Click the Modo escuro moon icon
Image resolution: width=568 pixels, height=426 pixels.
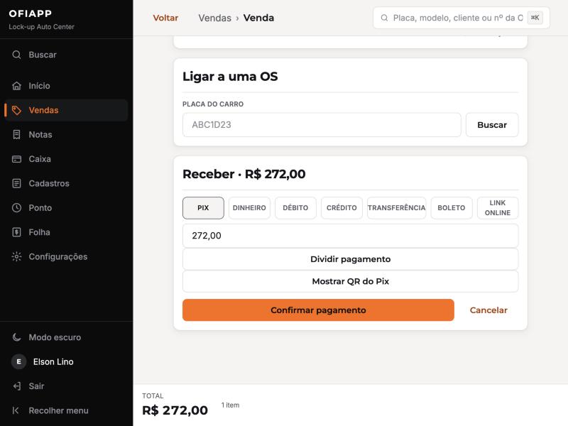16,337
